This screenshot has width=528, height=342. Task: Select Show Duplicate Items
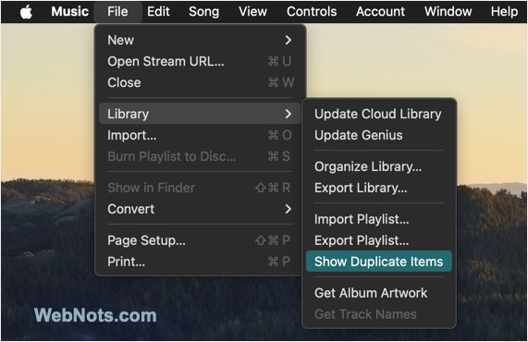(x=379, y=262)
